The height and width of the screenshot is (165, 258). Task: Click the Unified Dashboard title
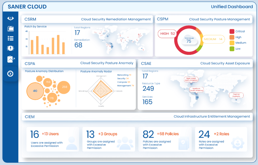click(x=232, y=7)
